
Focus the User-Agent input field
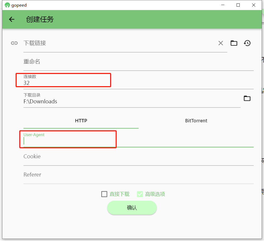pyautogui.click(x=79, y=141)
